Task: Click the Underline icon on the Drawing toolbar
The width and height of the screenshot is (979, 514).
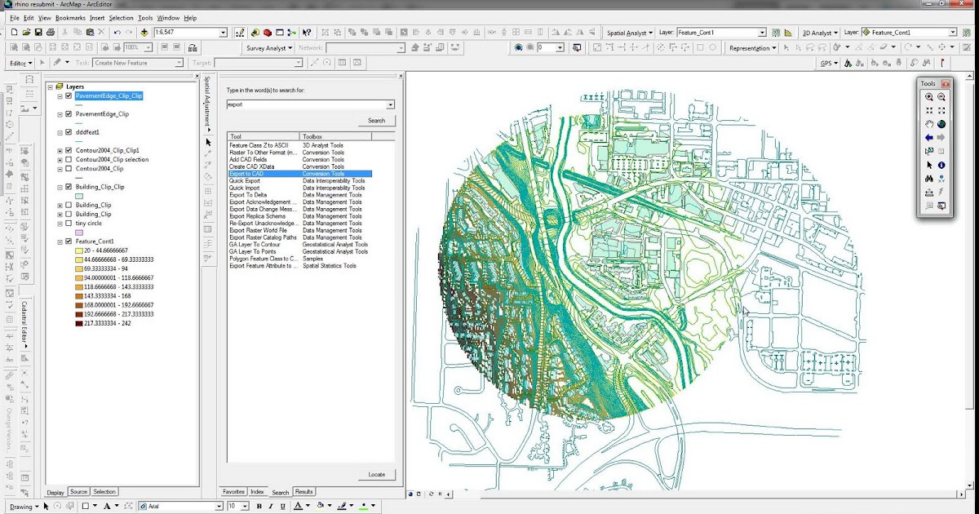Action: tap(283, 506)
